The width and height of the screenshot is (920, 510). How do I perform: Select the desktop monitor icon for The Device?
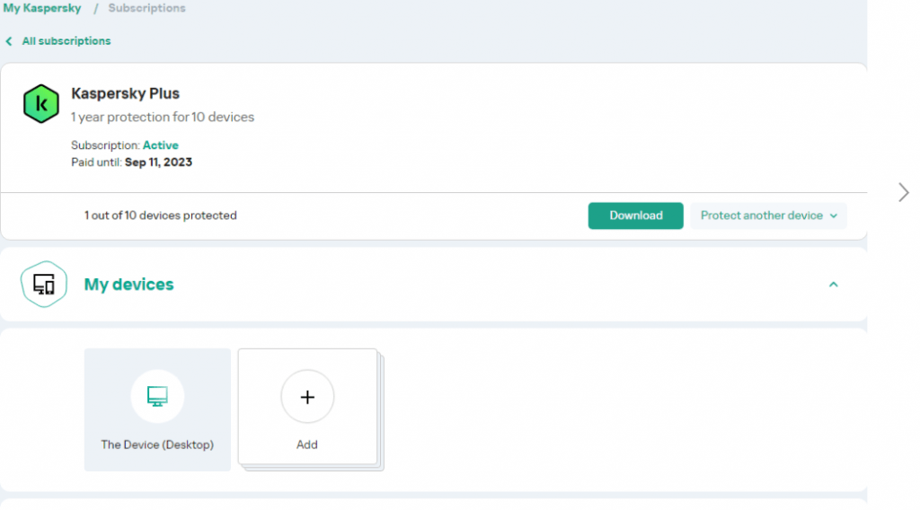tap(157, 396)
